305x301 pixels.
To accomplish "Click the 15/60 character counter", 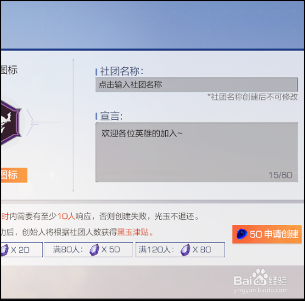I will (281, 175).
